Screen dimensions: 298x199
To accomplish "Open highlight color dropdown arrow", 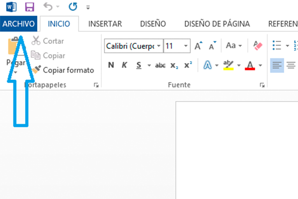I will pyautogui.click(x=239, y=66).
